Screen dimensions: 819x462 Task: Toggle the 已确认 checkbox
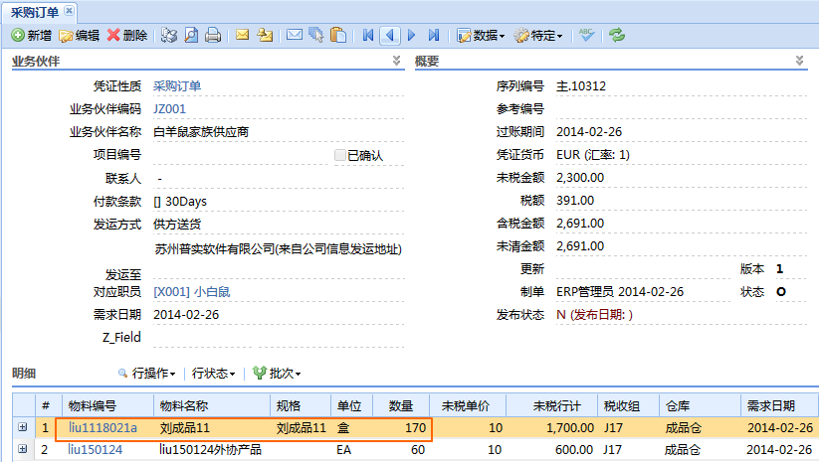[x=340, y=155]
